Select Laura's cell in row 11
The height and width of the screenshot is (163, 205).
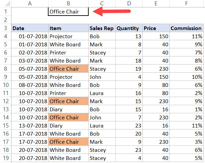coord(101,93)
